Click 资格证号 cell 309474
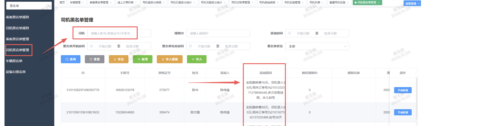The image size is (484, 126). (164, 112)
